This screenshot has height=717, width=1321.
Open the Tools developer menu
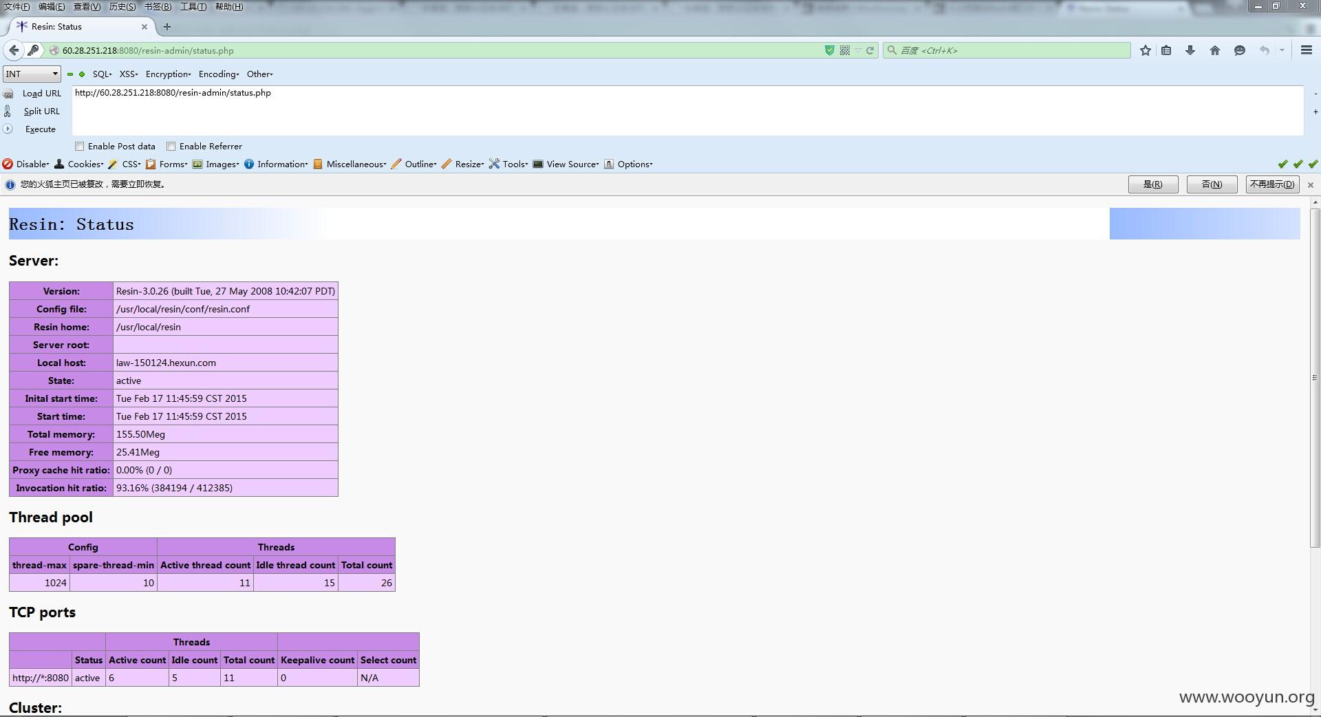tap(508, 164)
